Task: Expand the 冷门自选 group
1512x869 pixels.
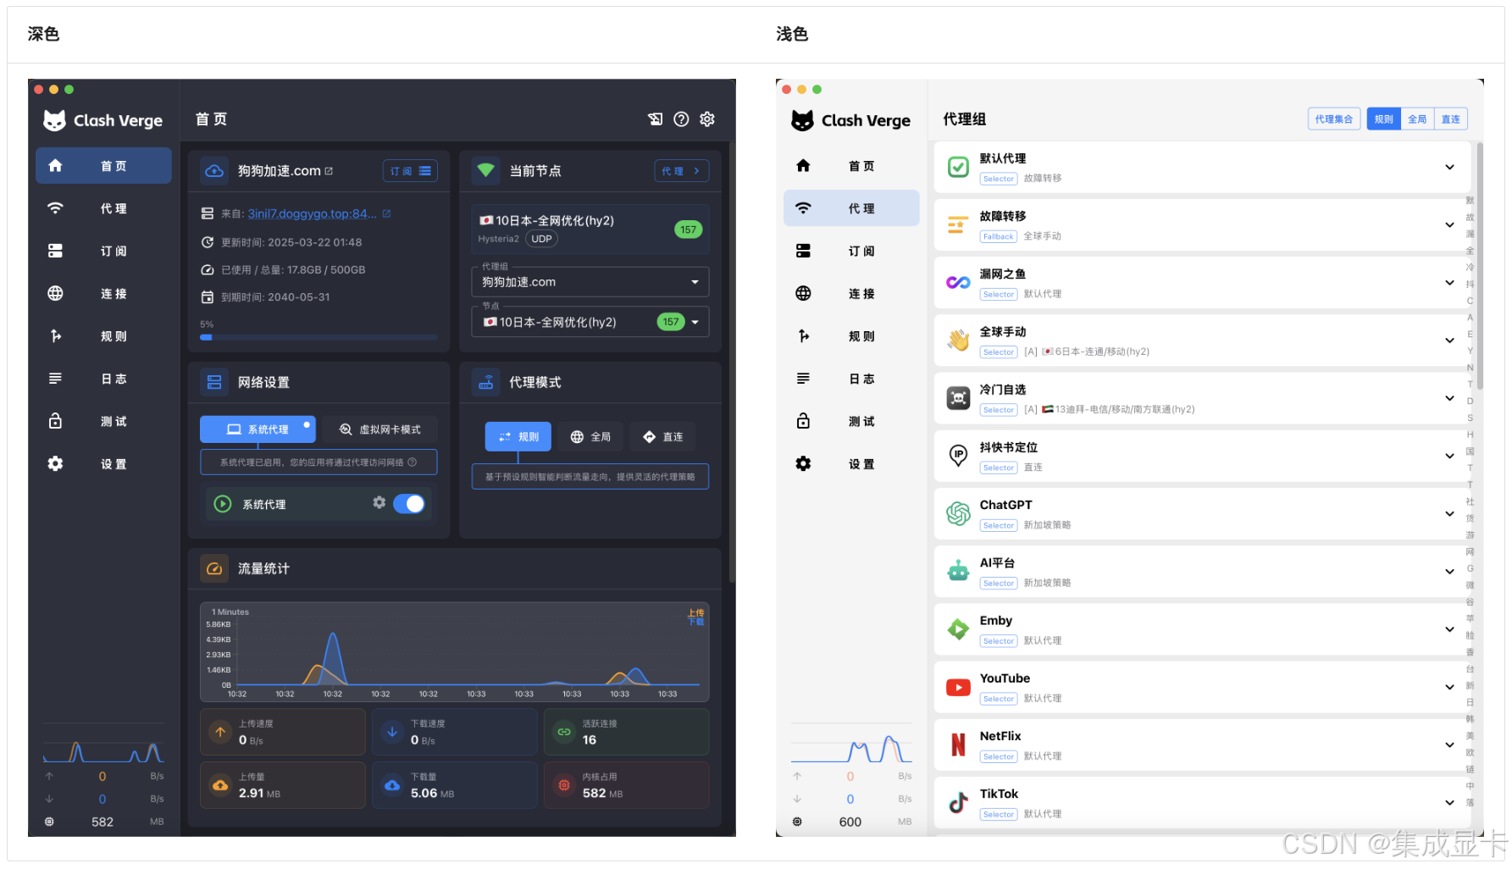Action: pyautogui.click(x=1449, y=398)
